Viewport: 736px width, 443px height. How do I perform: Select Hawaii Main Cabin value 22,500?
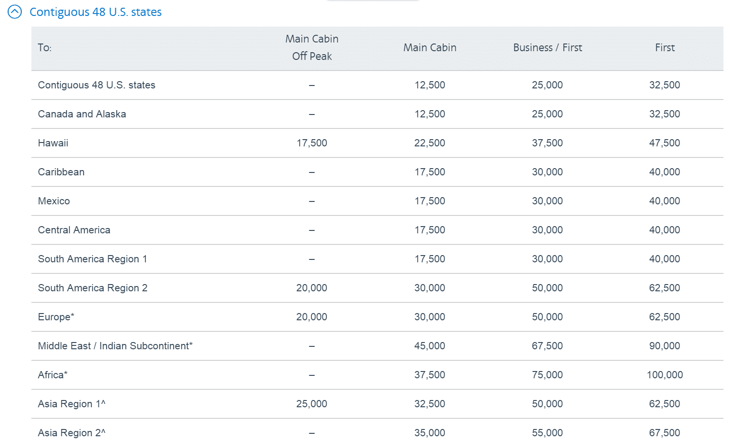pos(430,143)
